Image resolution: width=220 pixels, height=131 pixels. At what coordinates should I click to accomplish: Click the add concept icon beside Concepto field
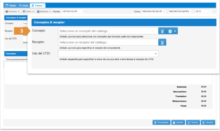coord(162,31)
